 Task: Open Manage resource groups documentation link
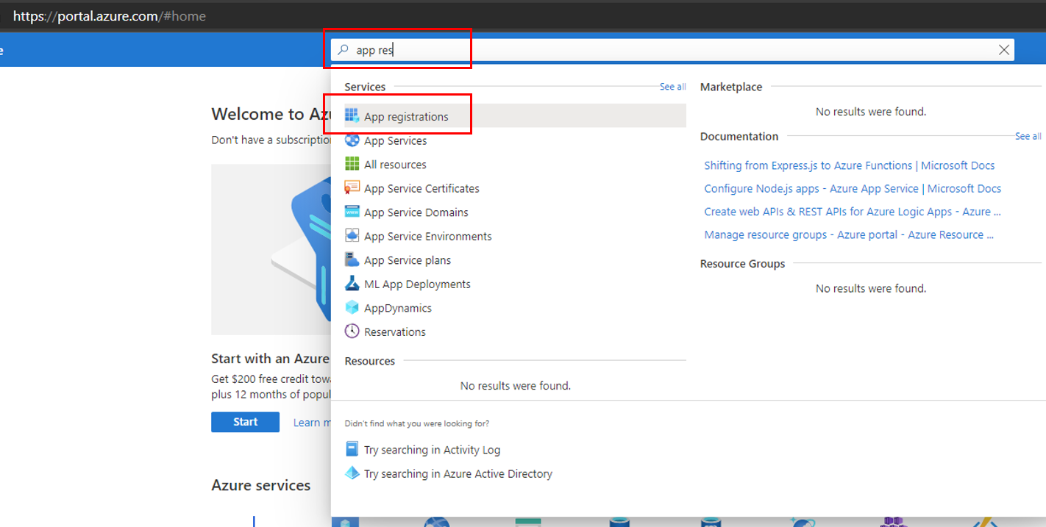coord(849,234)
